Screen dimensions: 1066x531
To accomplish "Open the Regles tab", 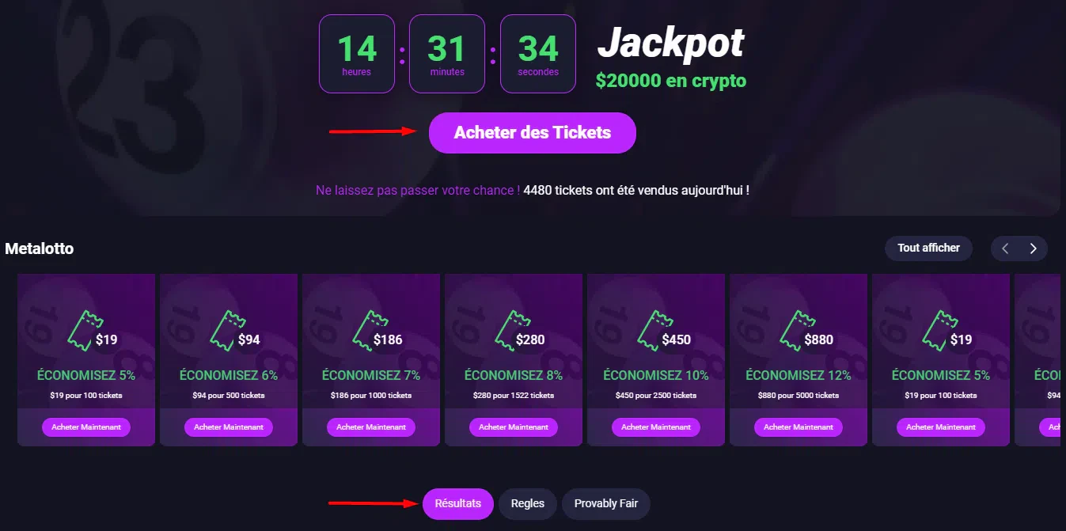I will coord(528,504).
